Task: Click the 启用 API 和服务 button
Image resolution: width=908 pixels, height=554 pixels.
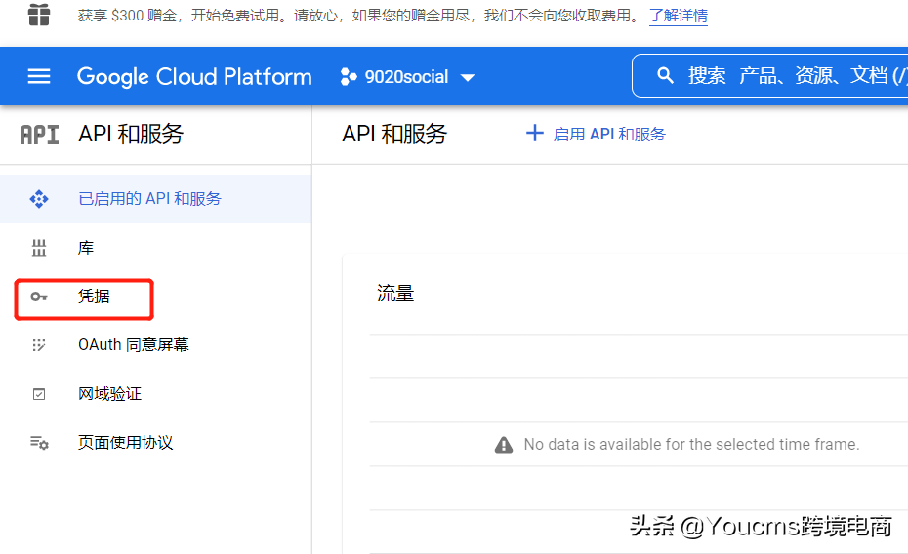Action: point(596,134)
